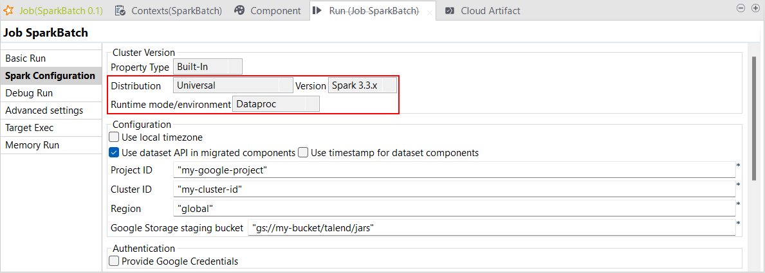765x273 pixels.
Task: Click the Project ID input field
Action: click(x=454, y=170)
